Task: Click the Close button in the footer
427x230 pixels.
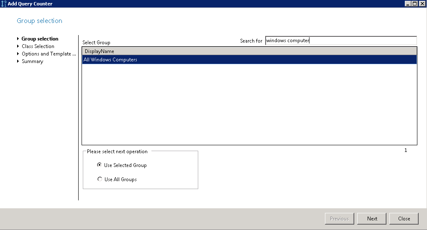Action: 404,219
